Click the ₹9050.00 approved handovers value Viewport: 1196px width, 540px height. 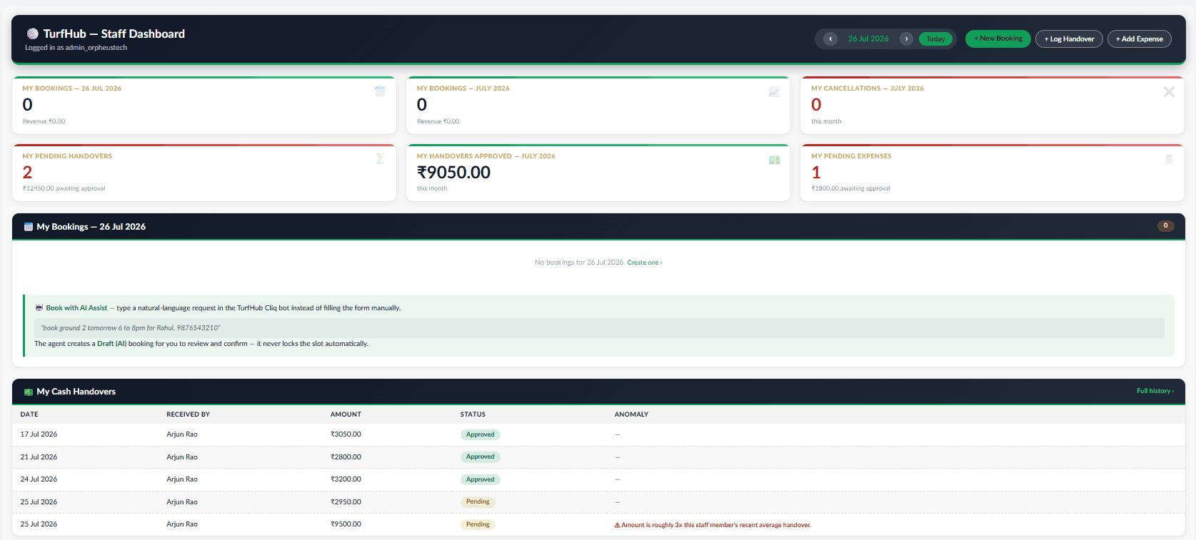[453, 173]
